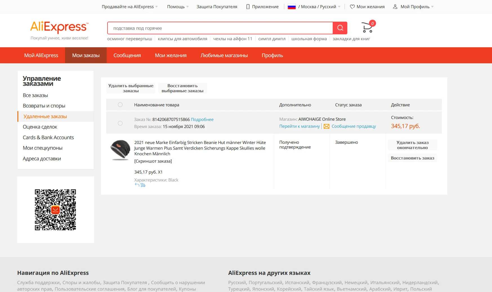The width and height of the screenshot is (492, 292).
Task: Expand the Мой Профиль dropdown
Action: [417, 7]
